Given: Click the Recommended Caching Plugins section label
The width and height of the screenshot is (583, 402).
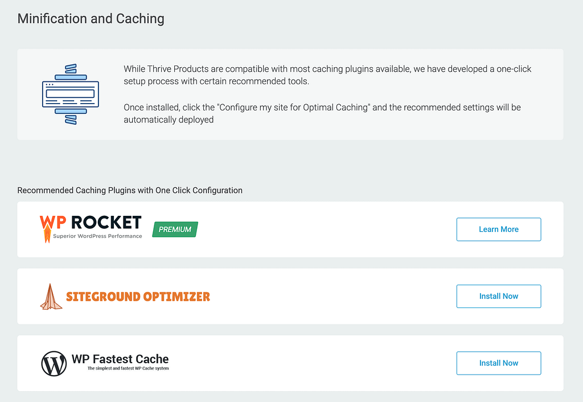Looking at the screenshot, I should pyautogui.click(x=130, y=190).
